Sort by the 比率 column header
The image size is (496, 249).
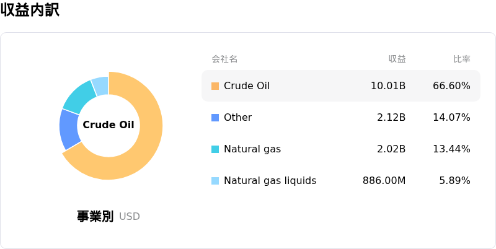pyautogui.click(x=462, y=59)
